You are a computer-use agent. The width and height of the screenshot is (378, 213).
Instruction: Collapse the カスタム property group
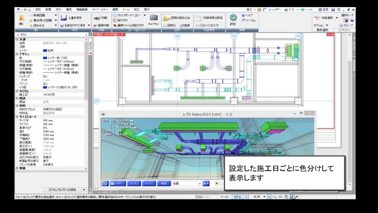(x=17, y=91)
